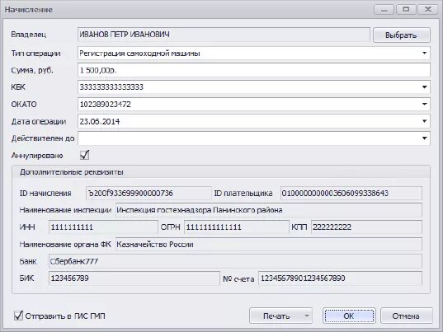Image resolution: width=443 pixels, height=332 pixels.
Task: Click the Наименование инспекции field
Action: click(x=268, y=210)
